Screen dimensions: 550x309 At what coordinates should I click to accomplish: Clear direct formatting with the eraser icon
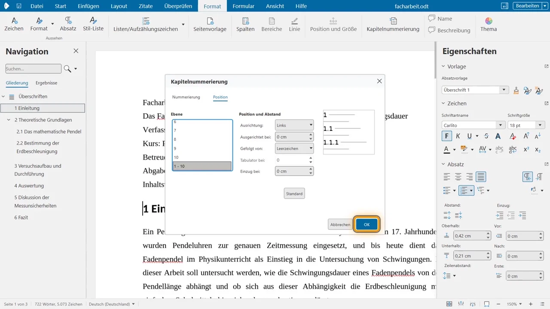(513, 136)
